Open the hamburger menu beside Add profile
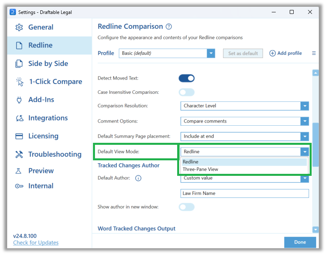Screen dimensions: 326x255 click(314, 53)
